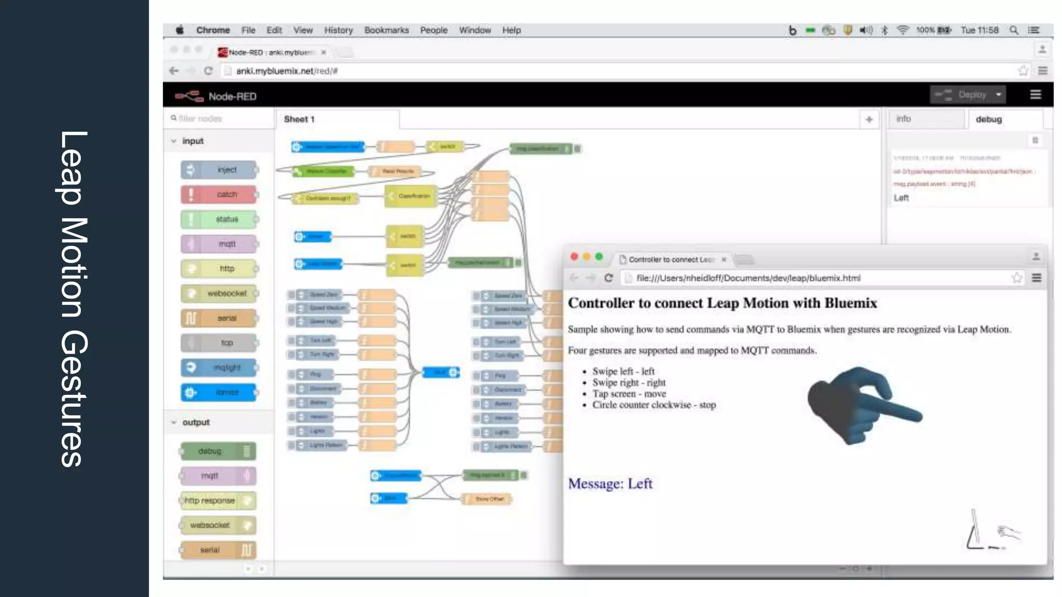Toggle the msg.classification debug node button
Screen dimensions: 1062x597
point(578,149)
